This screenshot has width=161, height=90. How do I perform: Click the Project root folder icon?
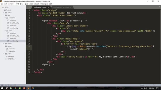[x=5, y=10]
